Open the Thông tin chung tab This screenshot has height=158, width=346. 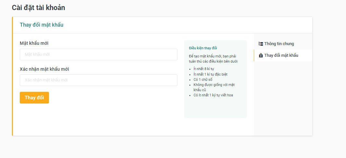(279, 44)
